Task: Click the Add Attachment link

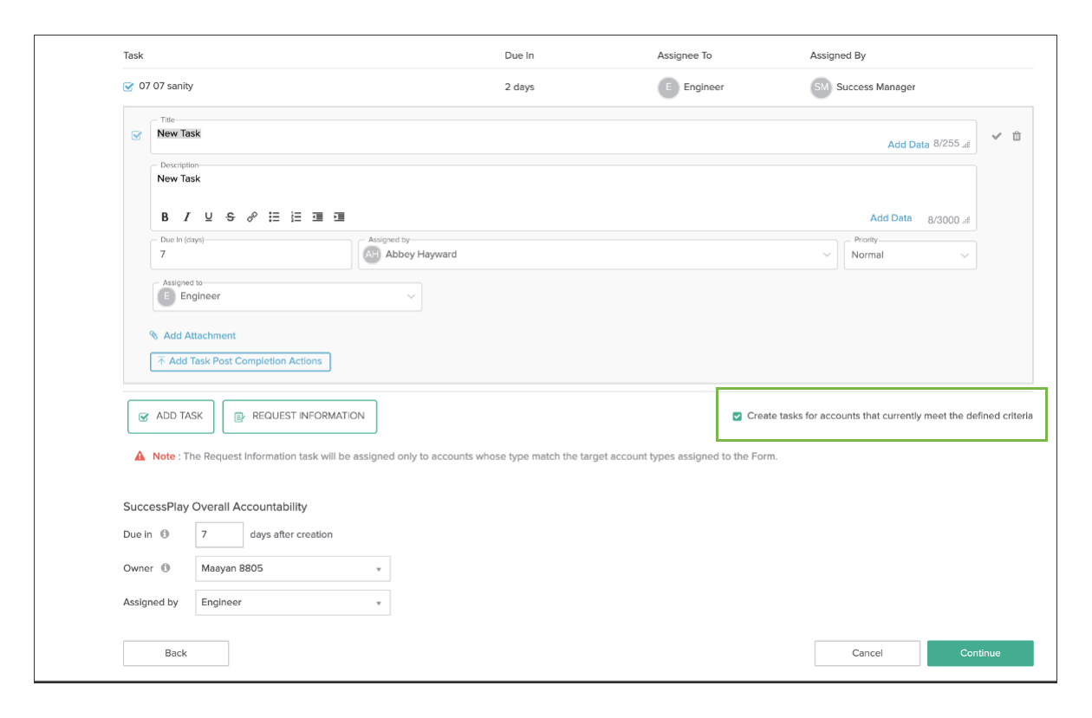Action: (x=199, y=335)
